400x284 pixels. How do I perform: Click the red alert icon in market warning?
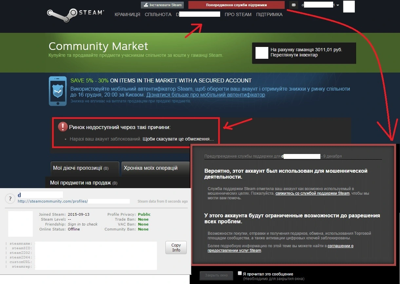(x=63, y=127)
